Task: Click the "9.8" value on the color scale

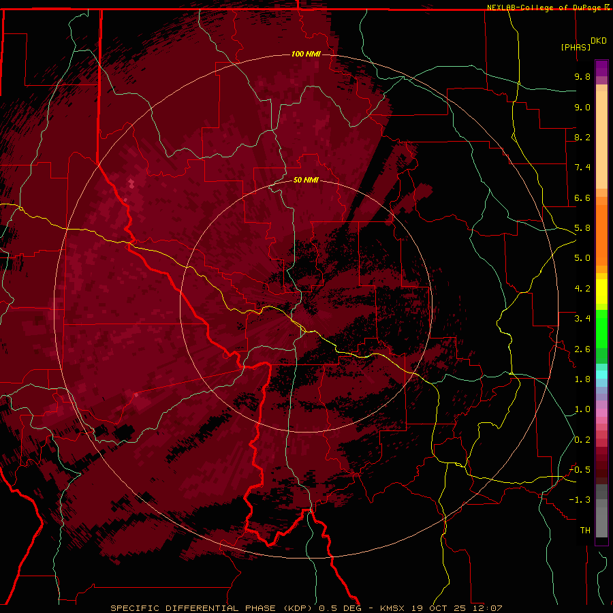Action: (x=582, y=76)
